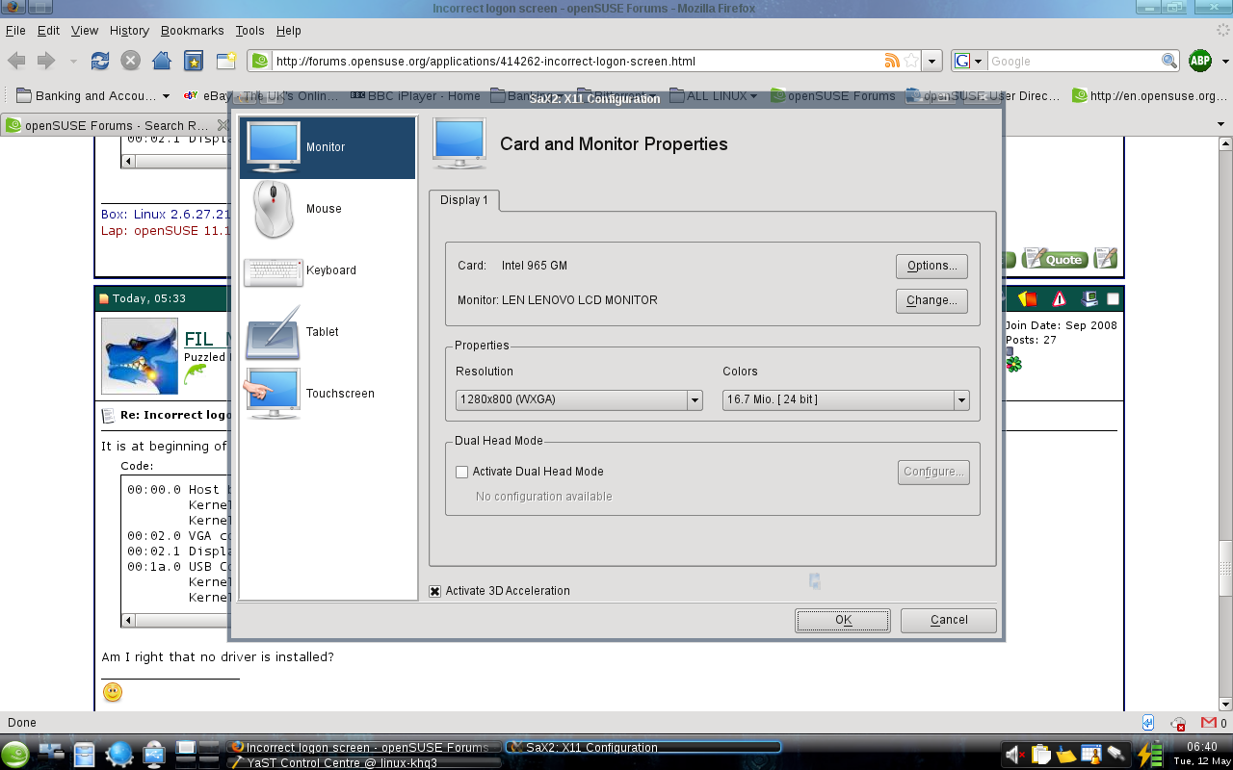The width and height of the screenshot is (1233, 770).
Task: Click Google search magnifier icon
Action: [x=1169, y=61]
